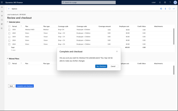Click the Medical plan type cell

[x=46, y=30]
